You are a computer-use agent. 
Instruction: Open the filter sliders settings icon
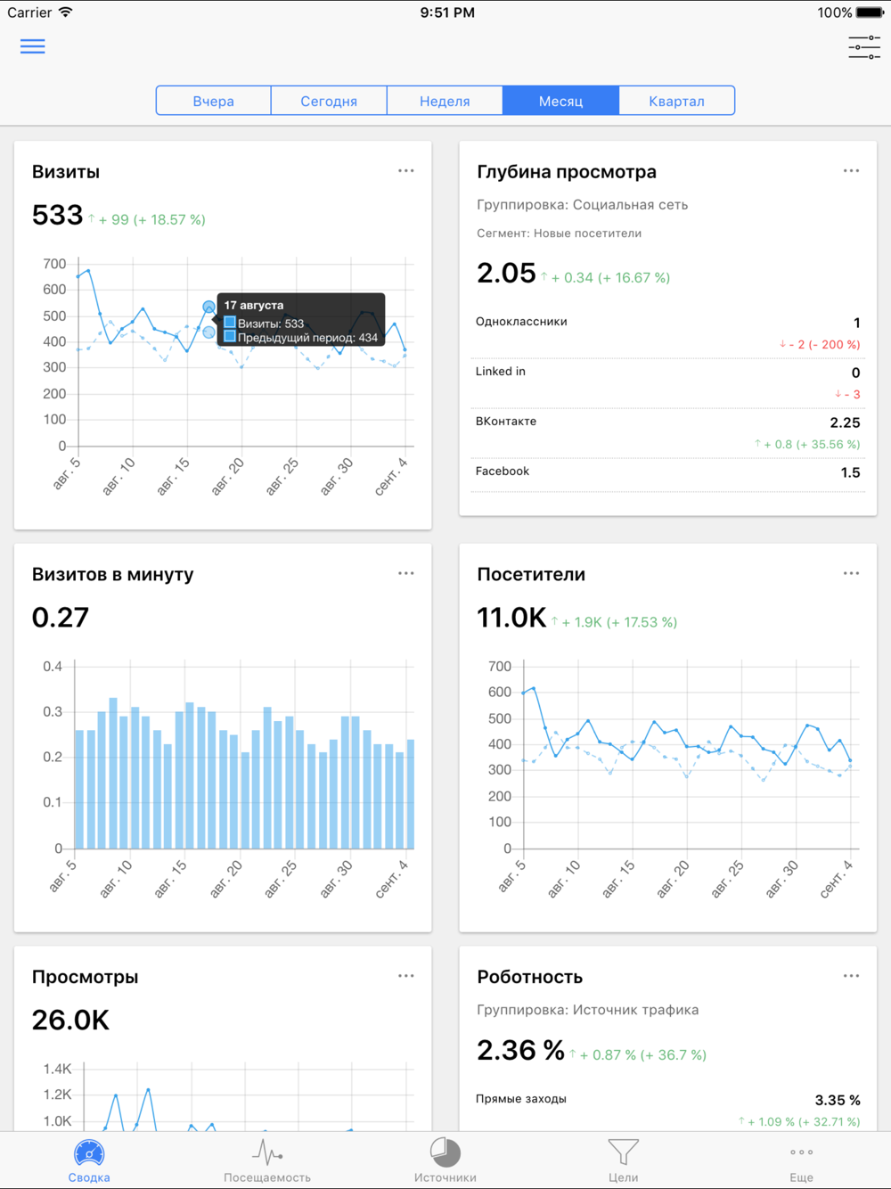(864, 47)
